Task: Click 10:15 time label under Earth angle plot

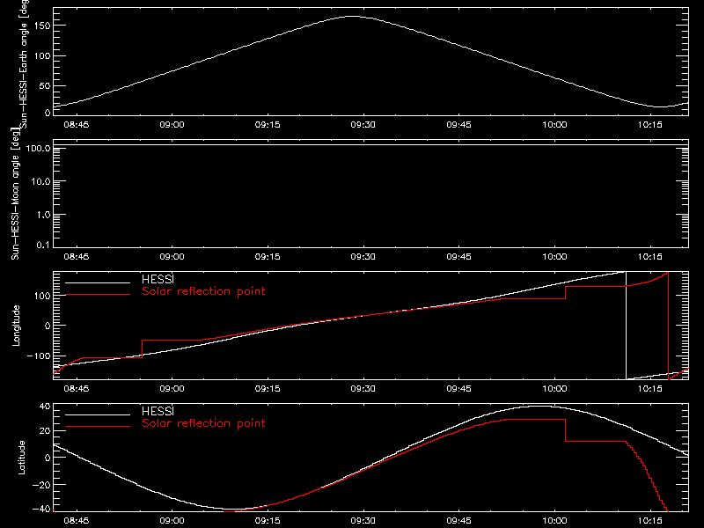Action: click(x=649, y=124)
